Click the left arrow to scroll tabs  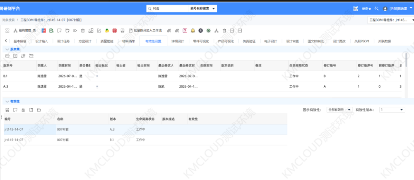[6, 41]
